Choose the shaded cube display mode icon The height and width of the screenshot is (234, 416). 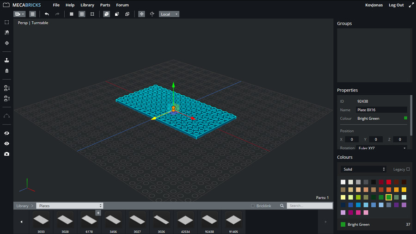pyautogui.click(x=106, y=14)
